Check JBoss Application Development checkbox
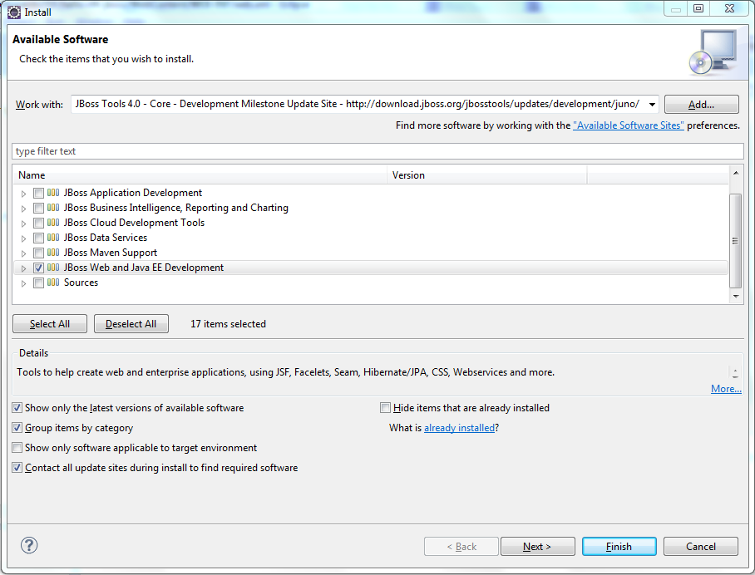 38,194
